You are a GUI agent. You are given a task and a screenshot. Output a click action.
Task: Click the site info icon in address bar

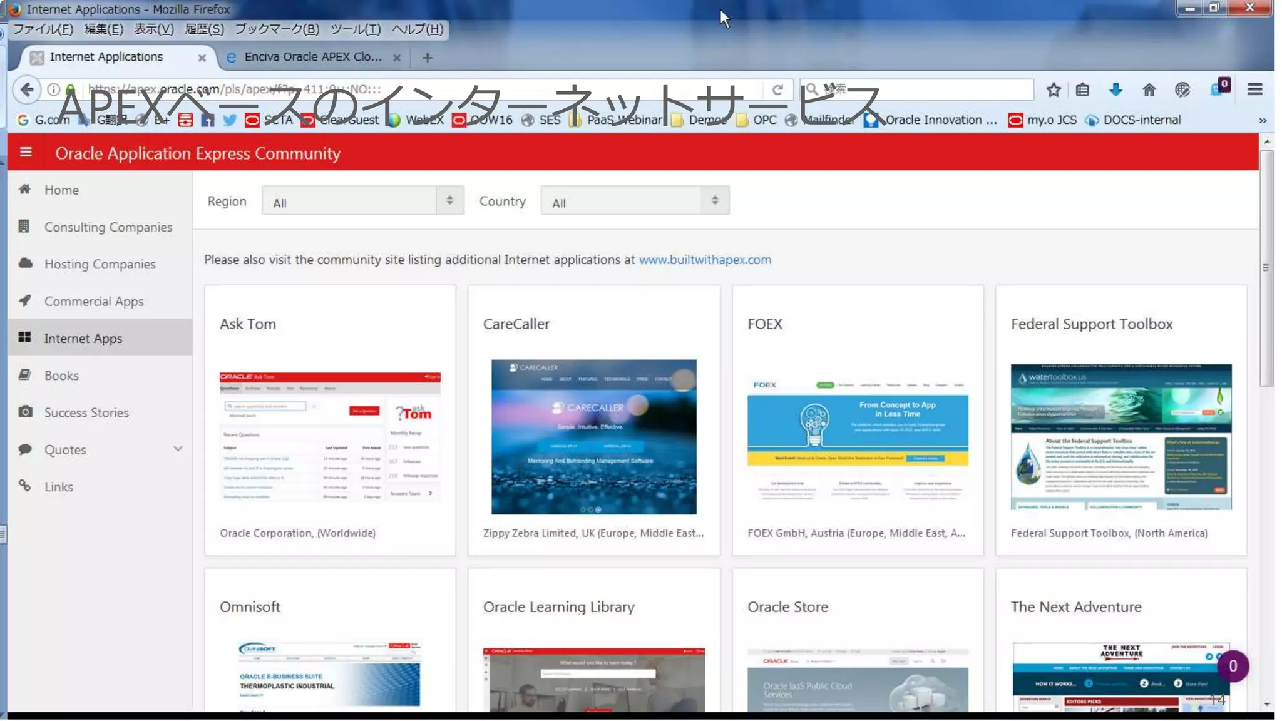54,89
